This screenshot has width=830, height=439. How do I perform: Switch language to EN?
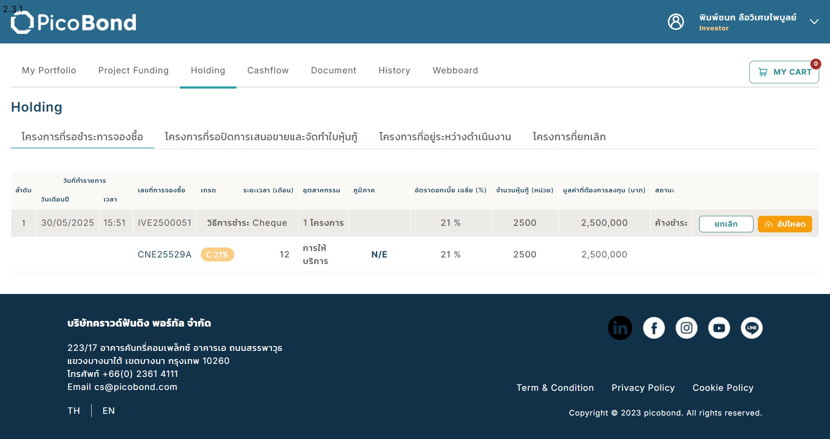point(109,411)
